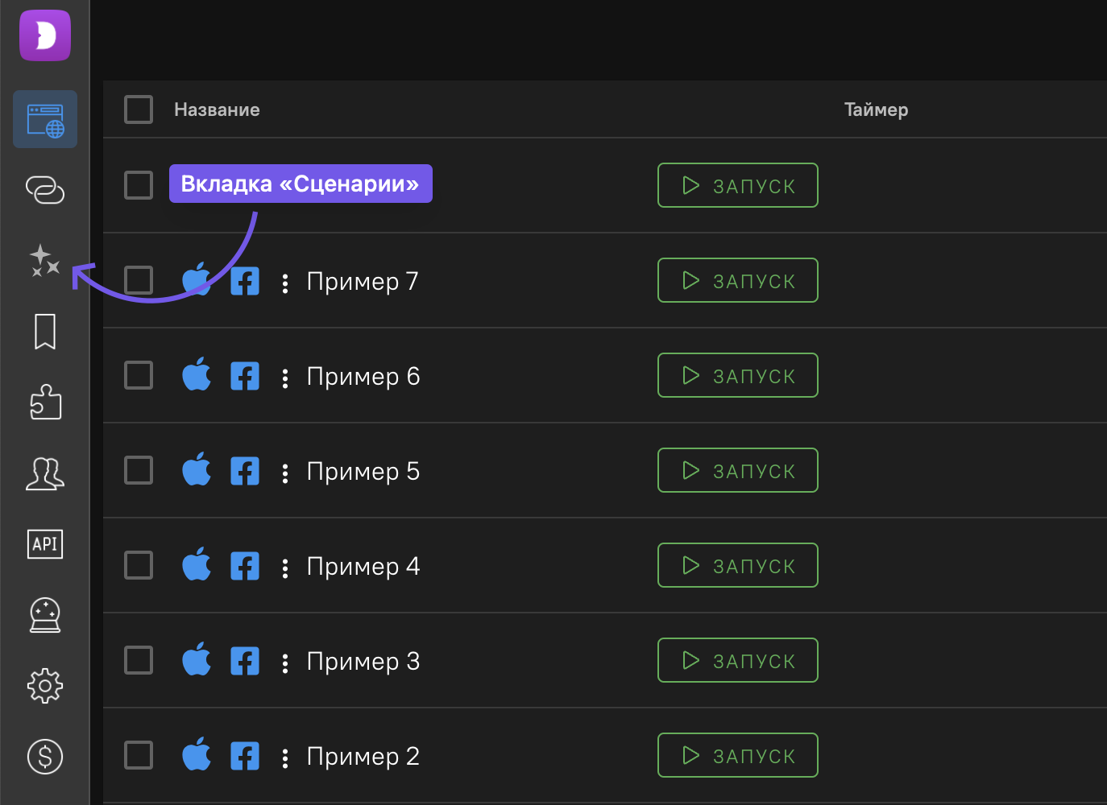Open the proxies chain-link sidebar icon
This screenshot has width=1107, height=805.
(45, 190)
